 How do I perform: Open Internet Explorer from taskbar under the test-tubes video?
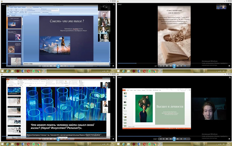click(7, 144)
